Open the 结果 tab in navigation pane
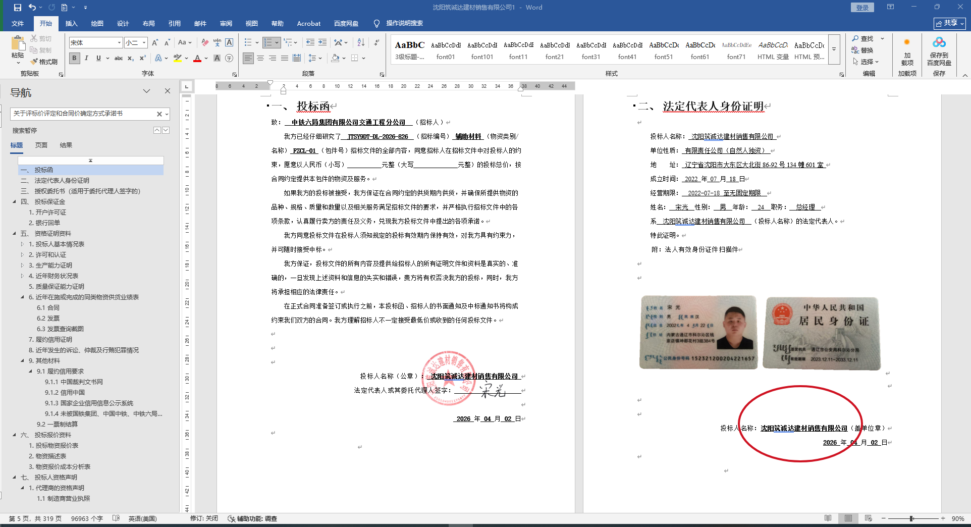 coord(66,145)
